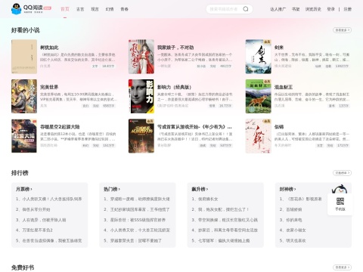Screen dimensions: 363x272
Task: Open the 混血豺王 book cover
Action: (x=259, y=96)
